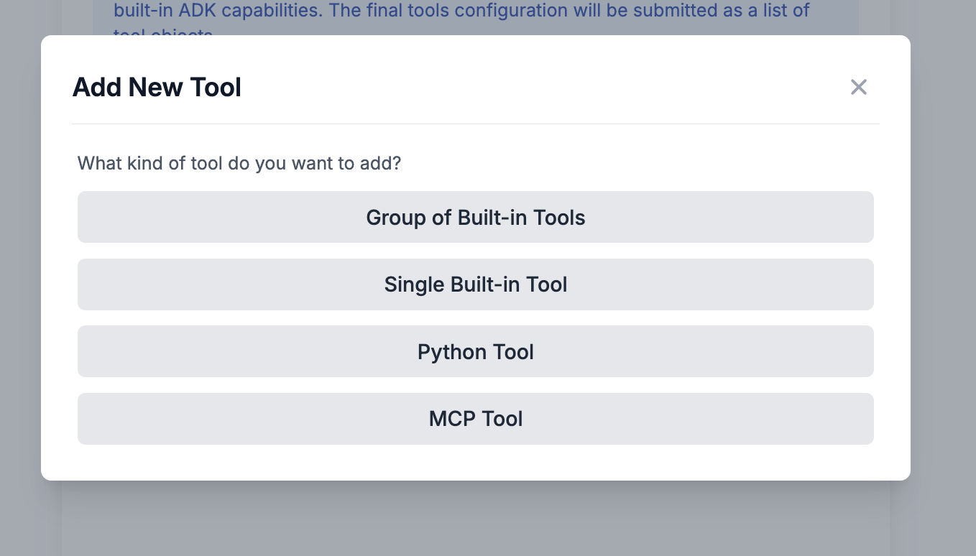976x556 pixels.
Task: Click the question text above the options
Action: (239, 163)
